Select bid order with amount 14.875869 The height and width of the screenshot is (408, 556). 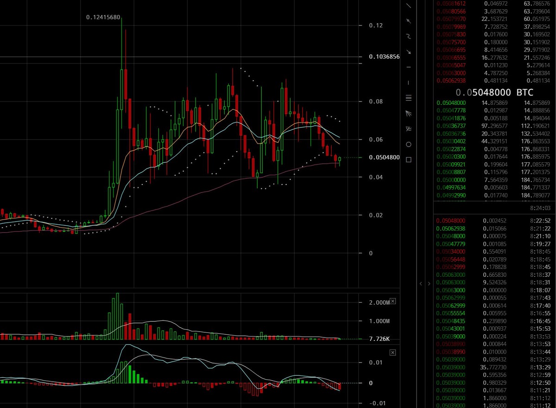(494, 103)
